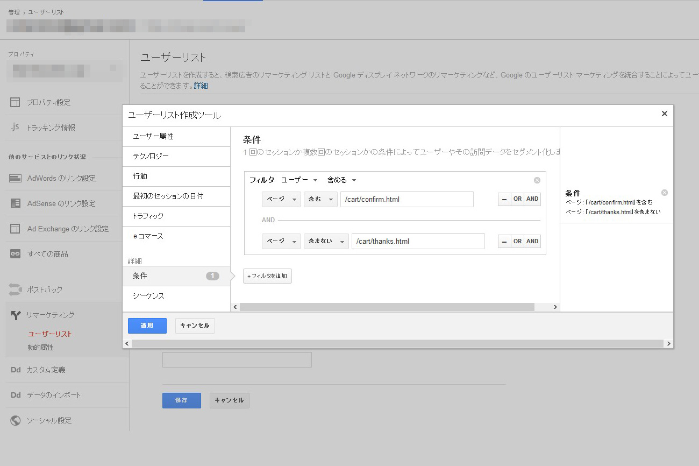The height and width of the screenshot is (466, 699).
Task: Click the Ad Exchange link settings icon
Action: 16,229
